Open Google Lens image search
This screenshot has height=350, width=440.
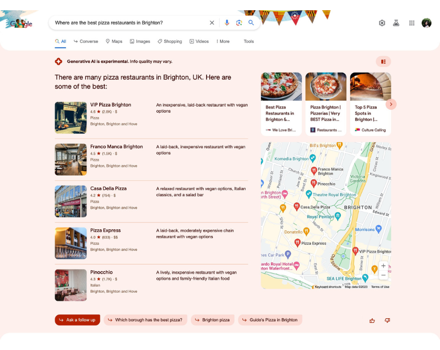pos(239,23)
